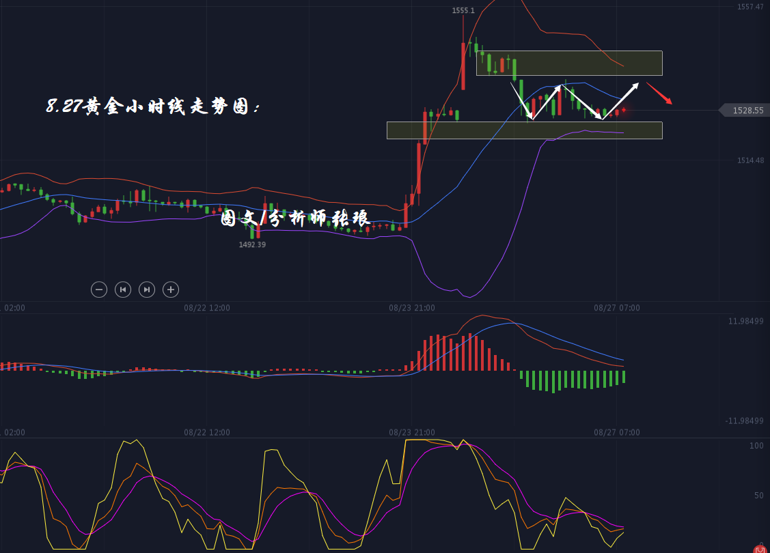The height and width of the screenshot is (553, 770).
Task: Click the zoom out minus button
Action: point(99,289)
